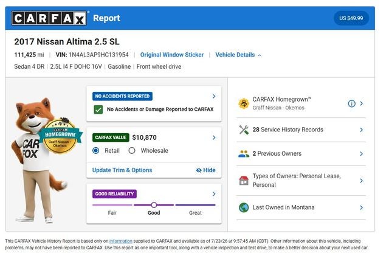Click the wrench and screwdriver service icon
389x253 pixels.
(x=244, y=130)
